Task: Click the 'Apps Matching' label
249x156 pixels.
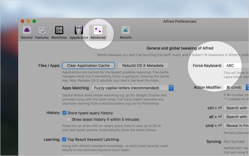Action: 75,88
